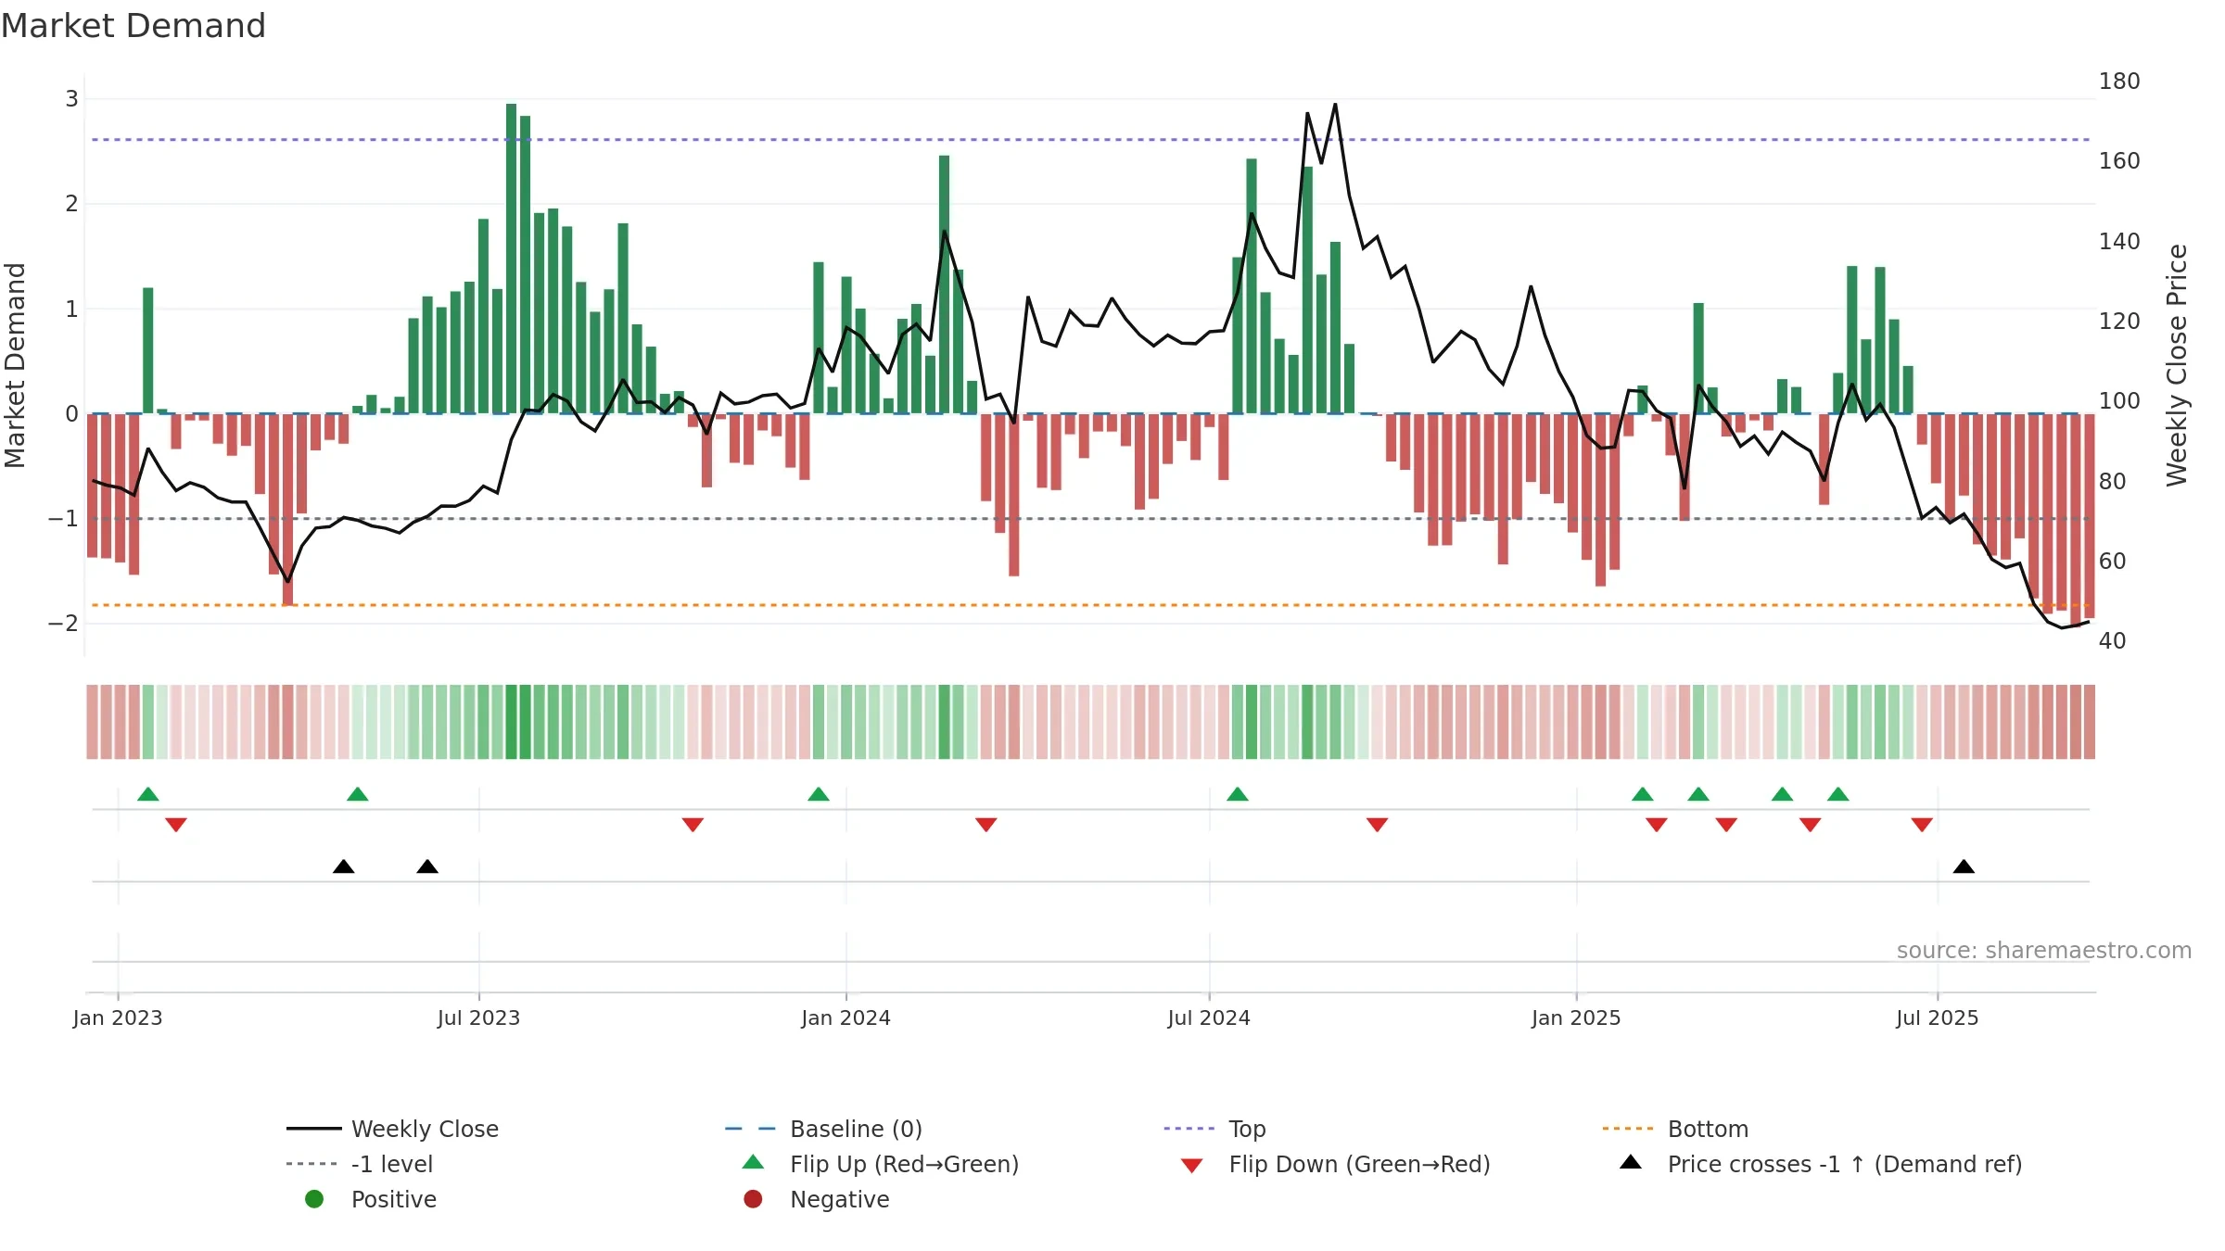The height and width of the screenshot is (1251, 2225).
Task: Click the Jul 2024 x-axis label
Action: click(x=1209, y=1017)
